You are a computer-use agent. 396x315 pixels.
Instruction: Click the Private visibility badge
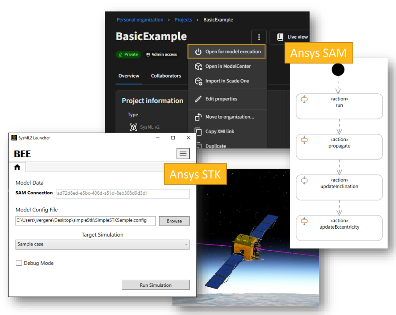(128, 55)
